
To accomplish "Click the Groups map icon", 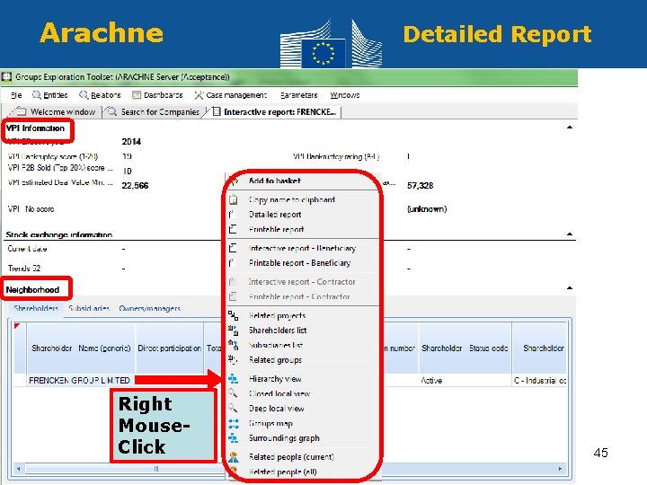I will [x=234, y=423].
